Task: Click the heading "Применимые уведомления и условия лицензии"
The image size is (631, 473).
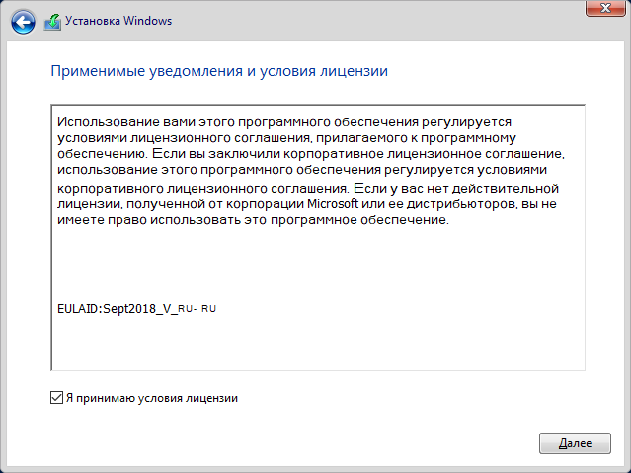Action: pyautogui.click(x=219, y=71)
